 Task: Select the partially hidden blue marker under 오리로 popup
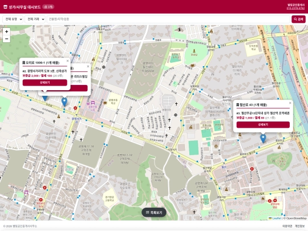click(45, 99)
